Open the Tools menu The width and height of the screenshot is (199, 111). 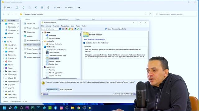(78, 26)
